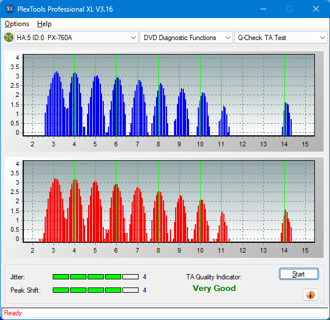Open the orange info button
Screen dimensions: 330x320
click(310, 294)
